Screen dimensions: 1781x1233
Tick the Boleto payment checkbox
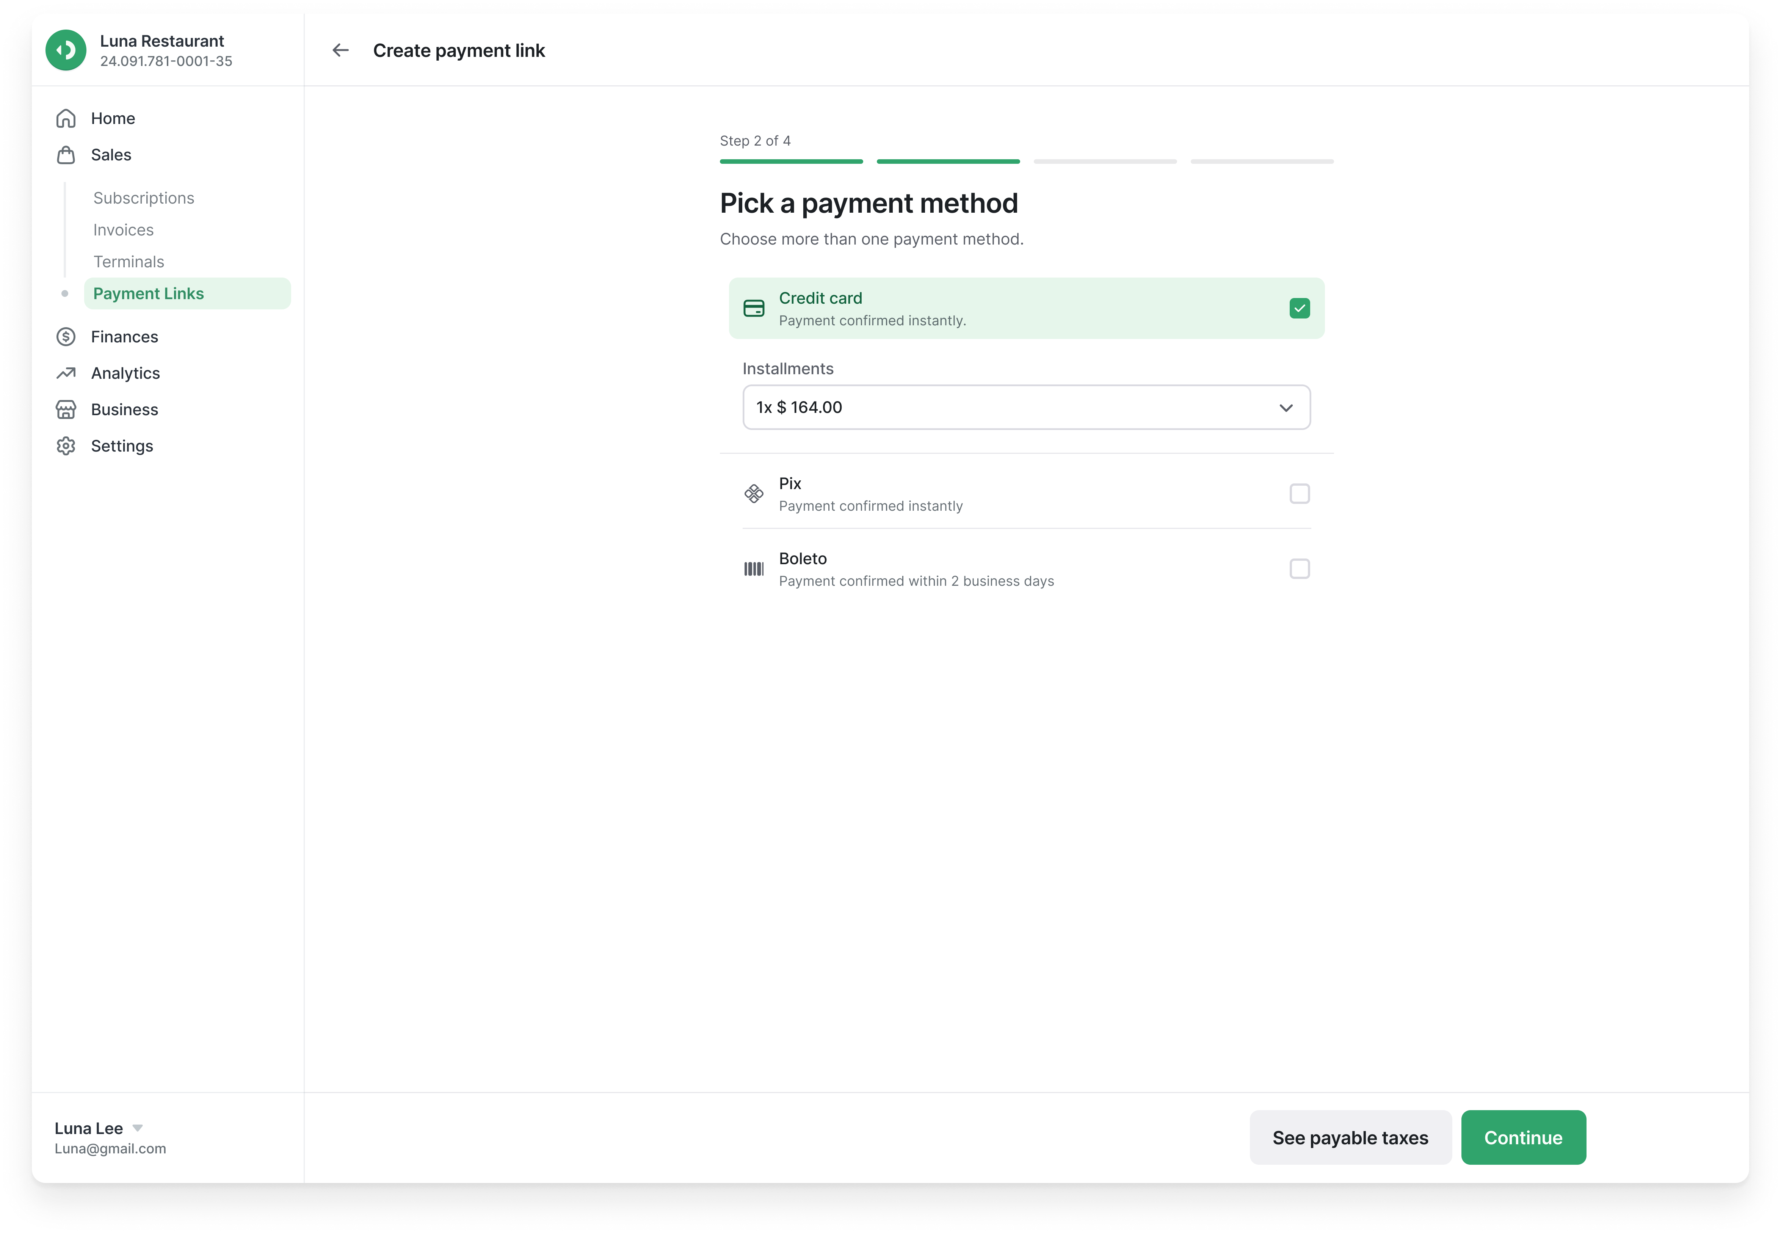[x=1299, y=569]
